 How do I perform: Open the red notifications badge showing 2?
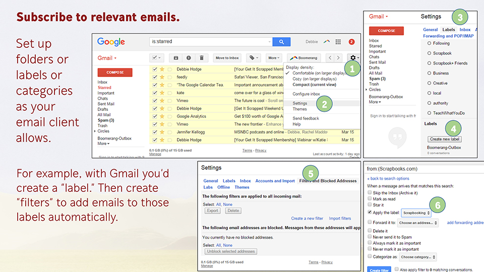(351, 42)
